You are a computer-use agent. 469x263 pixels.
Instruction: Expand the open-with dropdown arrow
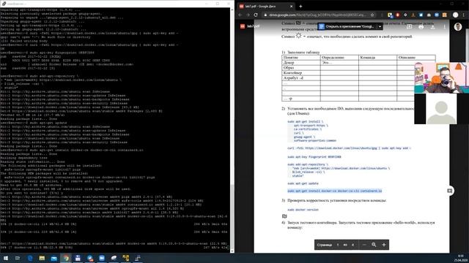380,26
